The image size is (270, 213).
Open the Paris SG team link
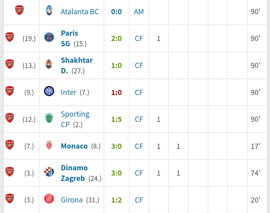click(69, 38)
